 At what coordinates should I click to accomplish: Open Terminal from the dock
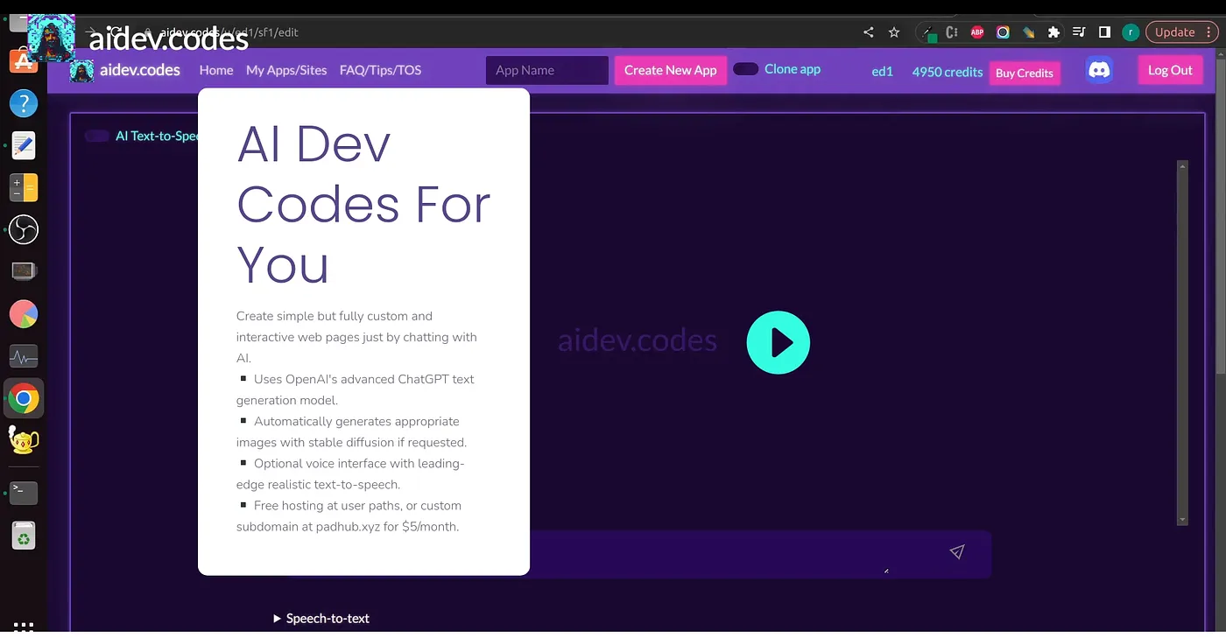tap(24, 493)
